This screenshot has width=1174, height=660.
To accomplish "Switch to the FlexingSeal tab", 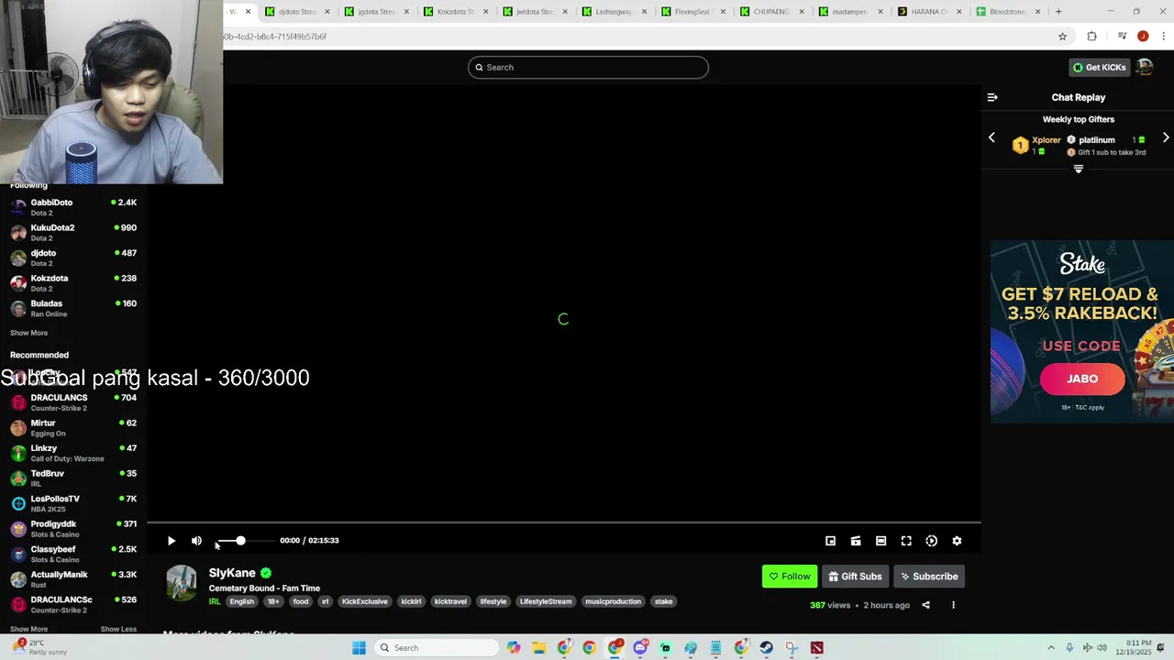I will coord(693,12).
